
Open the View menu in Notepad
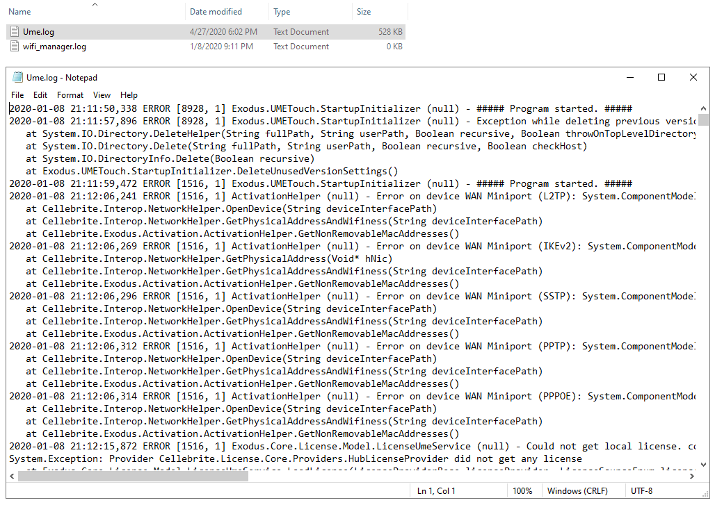tap(102, 94)
